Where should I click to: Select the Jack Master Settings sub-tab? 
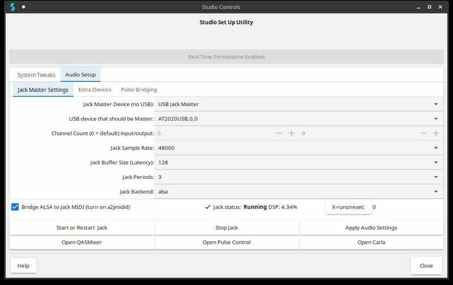click(x=43, y=90)
